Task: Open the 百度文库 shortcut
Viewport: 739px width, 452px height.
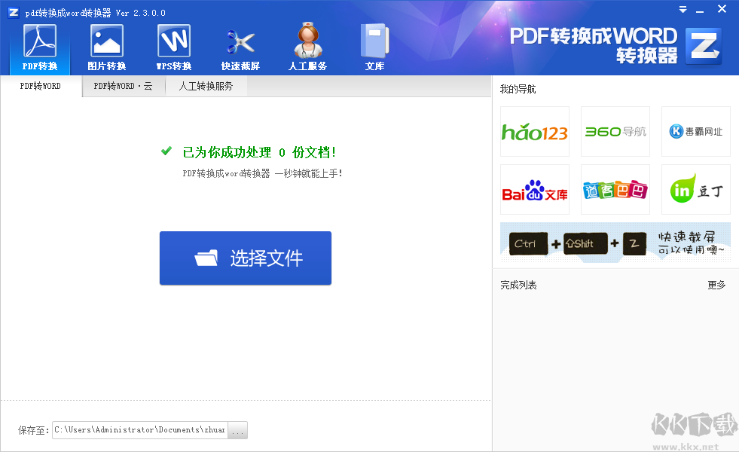Action: [534, 189]
